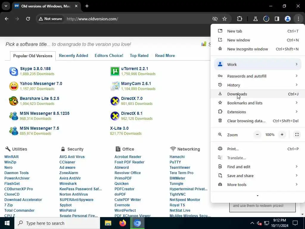Image resolution: width=305 pixels, height=229 pixels.
Task: Switch to Editors Choice! tab
Action: coord(109,55)
